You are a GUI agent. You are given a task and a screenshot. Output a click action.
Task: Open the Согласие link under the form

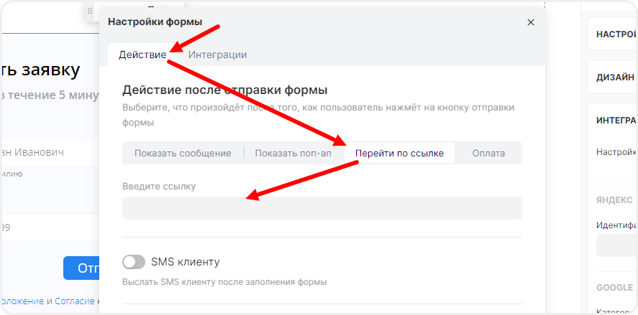74,301
